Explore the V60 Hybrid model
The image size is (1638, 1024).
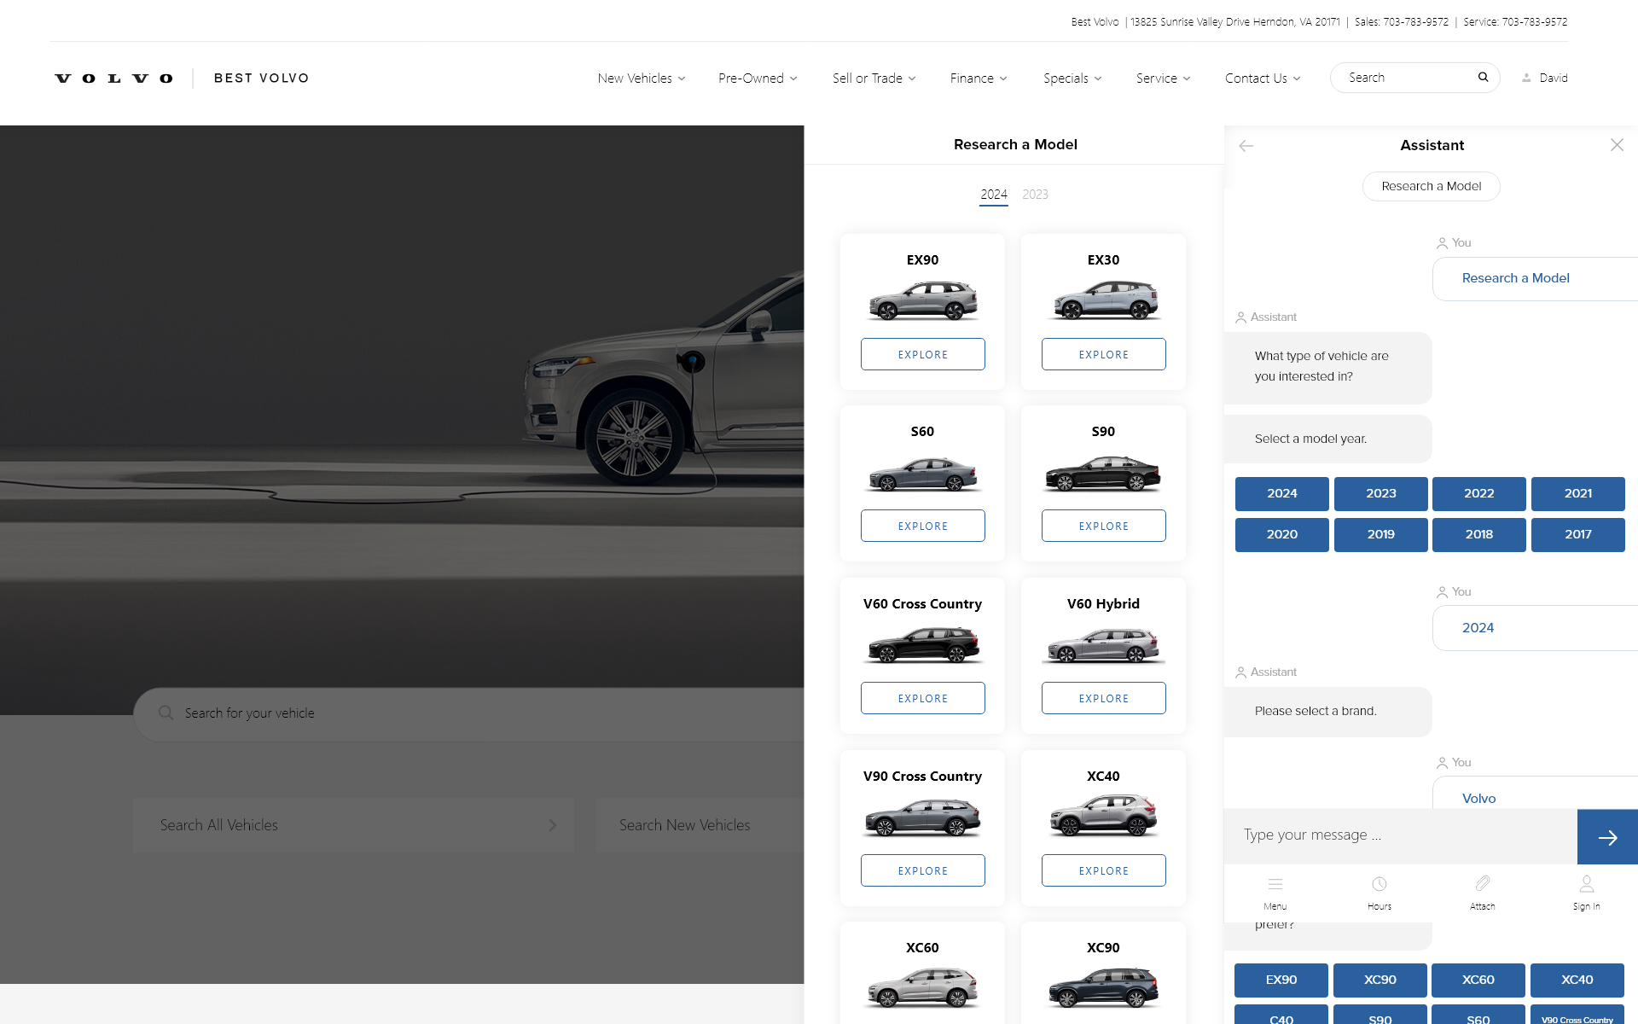(x=1104, y=698)
